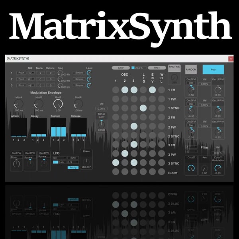The image size is (239, 239).
Task: Open the Osc2PW Square waveform dropdown
Action: point(30,157)
